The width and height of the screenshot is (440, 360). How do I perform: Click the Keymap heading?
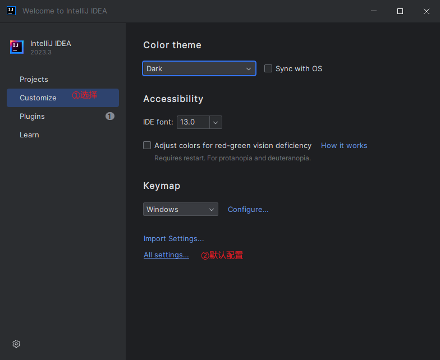point(162,186)
